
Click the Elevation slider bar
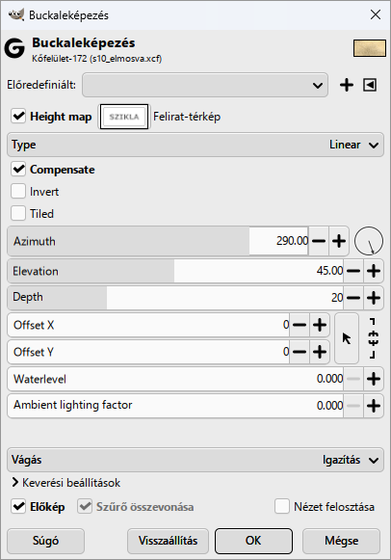175,271
